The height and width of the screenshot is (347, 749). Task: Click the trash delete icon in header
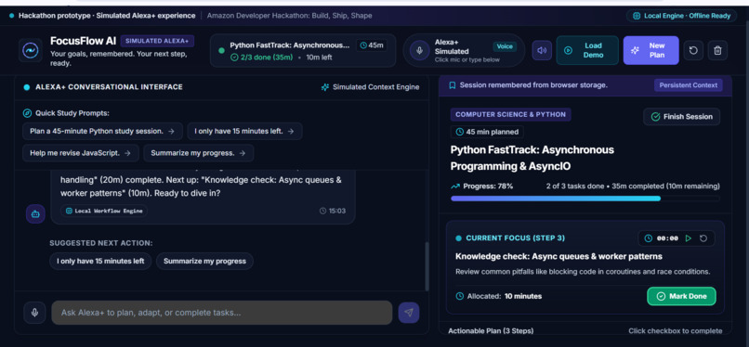tap(717, 50)
